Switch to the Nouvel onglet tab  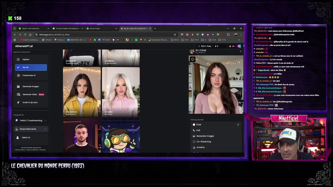(x=101, y=29)
